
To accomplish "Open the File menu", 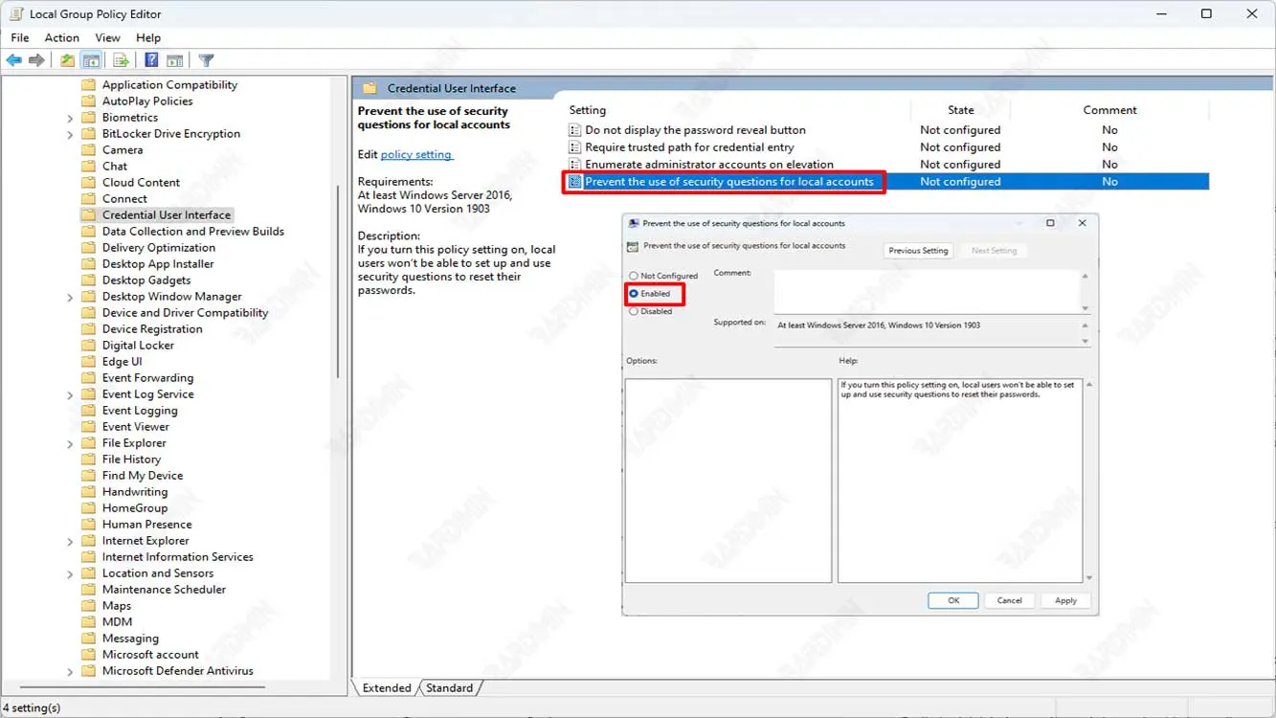I will (x=20, y=38).
